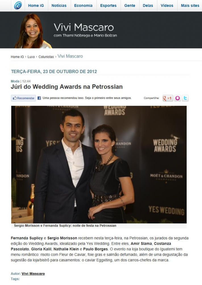Screen dimensions: 202x285
Task: Click the Facebook icon beside Recomendar
Action: point(39,98)
